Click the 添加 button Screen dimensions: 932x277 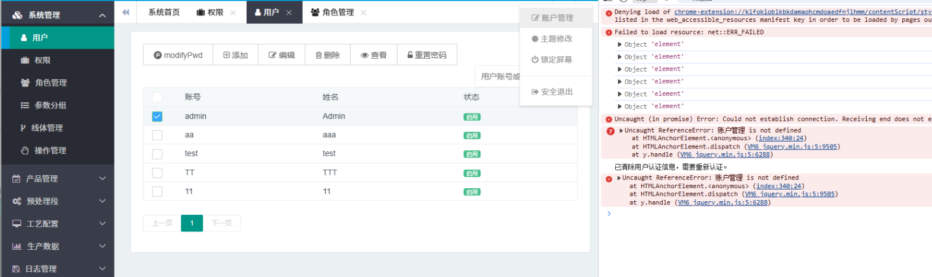pyautogui.click(x=236, y=55)
